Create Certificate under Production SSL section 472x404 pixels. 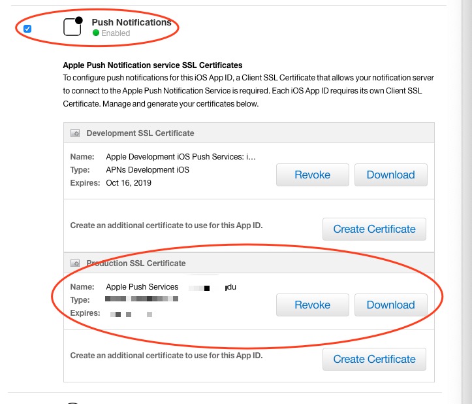point(374,359)
